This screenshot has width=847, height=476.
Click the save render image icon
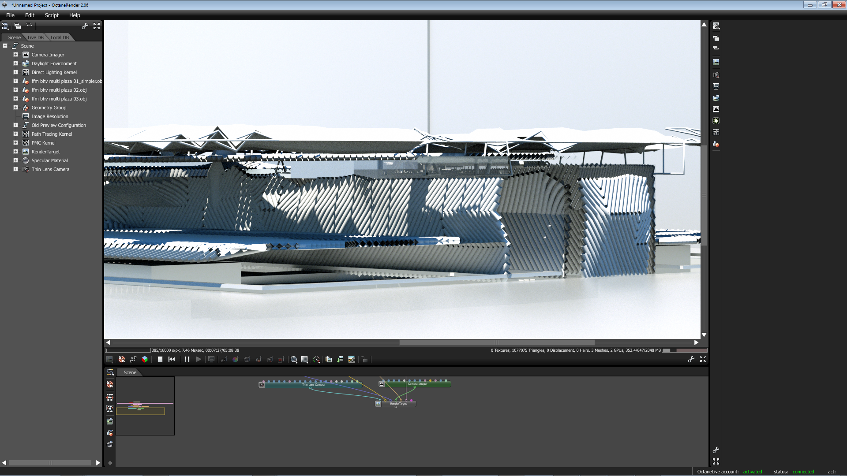point(340,360)
